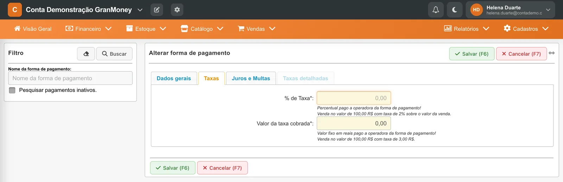The image size is (563, 182).
Task: Click Helena Duarte user name
Action: [x=504, y=7]
